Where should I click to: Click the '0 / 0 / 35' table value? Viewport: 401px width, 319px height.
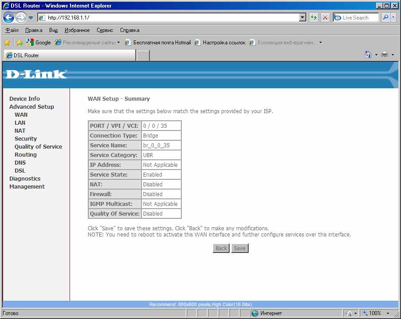(155, 126)
